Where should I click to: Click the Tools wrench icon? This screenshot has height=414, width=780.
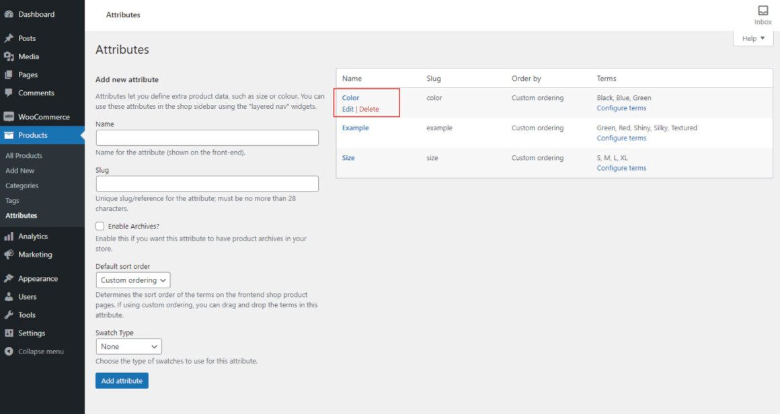pos(9,315)
